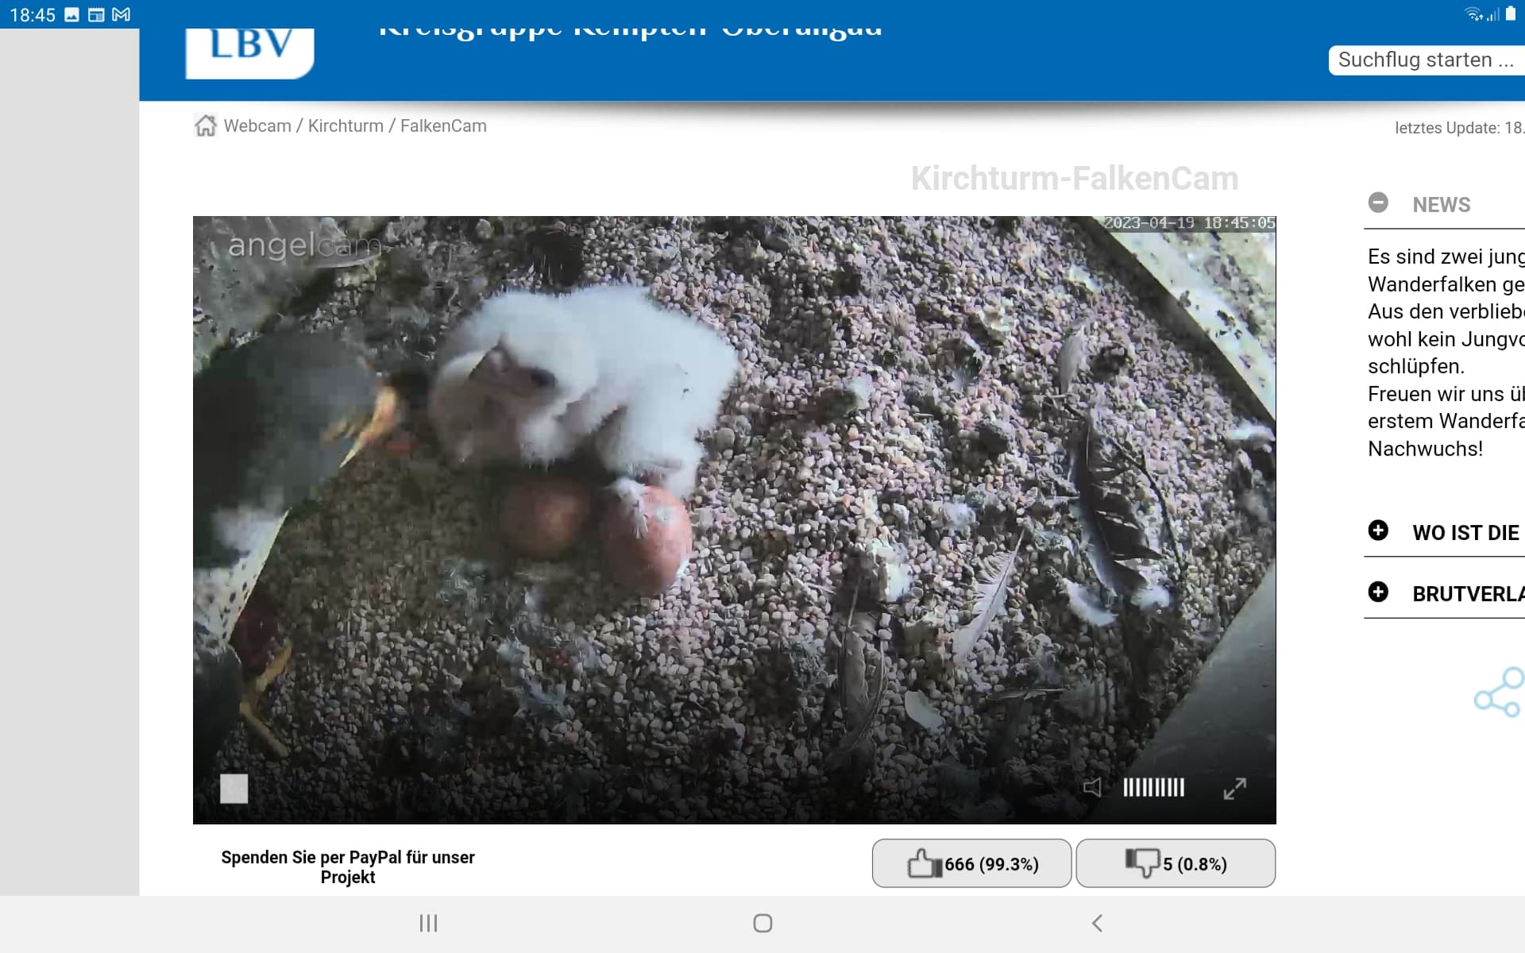Image resolution: width=1525 pixels, height=953 pixels.
Task: Open the FalkenCam breadcrumb link
Action: 443,125
